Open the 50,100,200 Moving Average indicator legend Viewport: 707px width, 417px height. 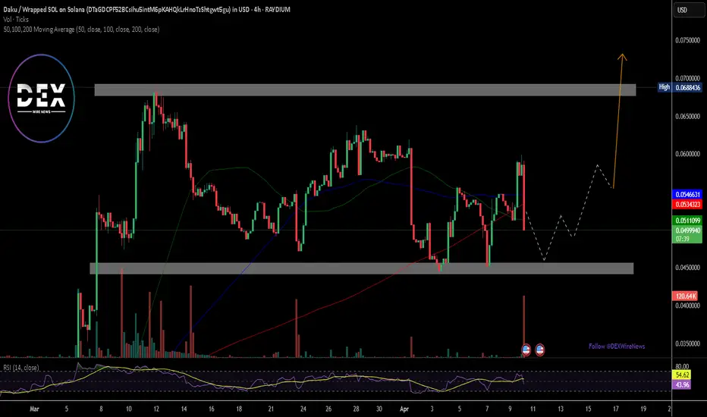pyautogui.click(x=81, y=30)
